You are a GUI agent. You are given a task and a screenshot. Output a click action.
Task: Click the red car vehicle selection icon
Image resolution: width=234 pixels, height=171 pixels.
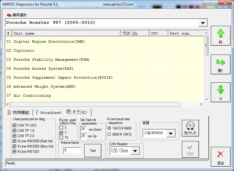(x=9, y=15)
